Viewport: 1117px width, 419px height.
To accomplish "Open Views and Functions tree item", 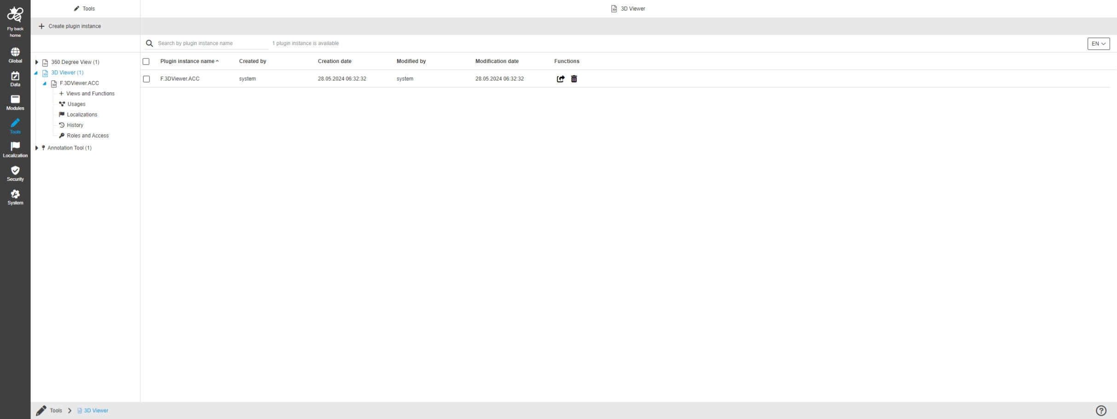I will click(x=90, y=93).
